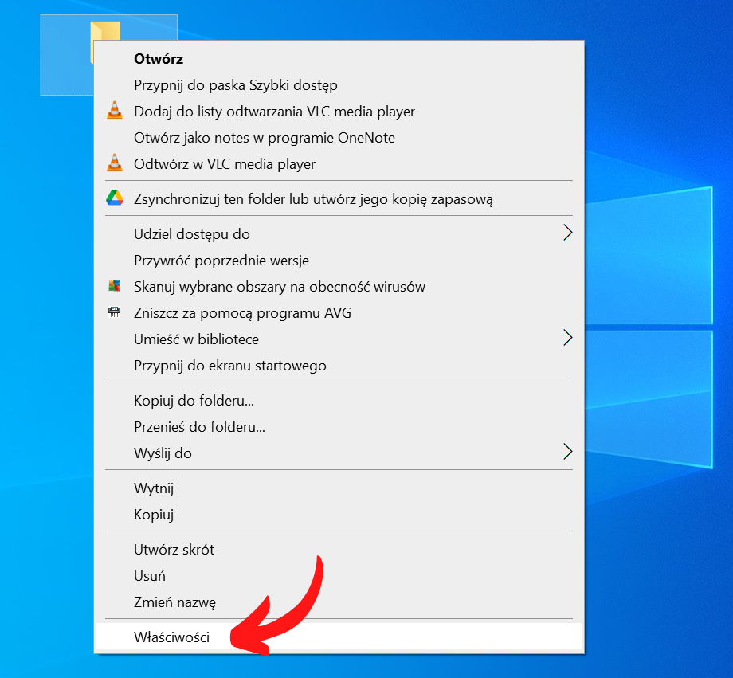733x678 pixels.
Task: Choose Odtwórz w VLC media player
Action: point(339,164)
